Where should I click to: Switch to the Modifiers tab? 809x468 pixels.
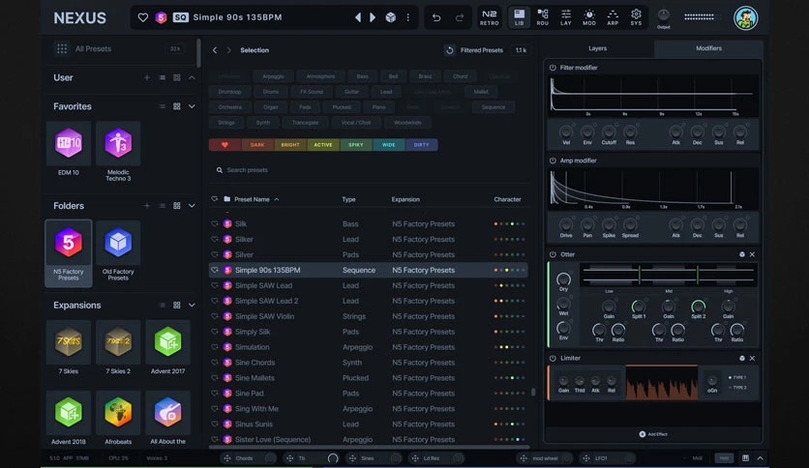708,48
